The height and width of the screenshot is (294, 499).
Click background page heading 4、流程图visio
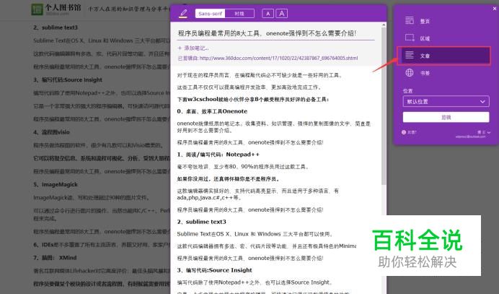(51, 132)
